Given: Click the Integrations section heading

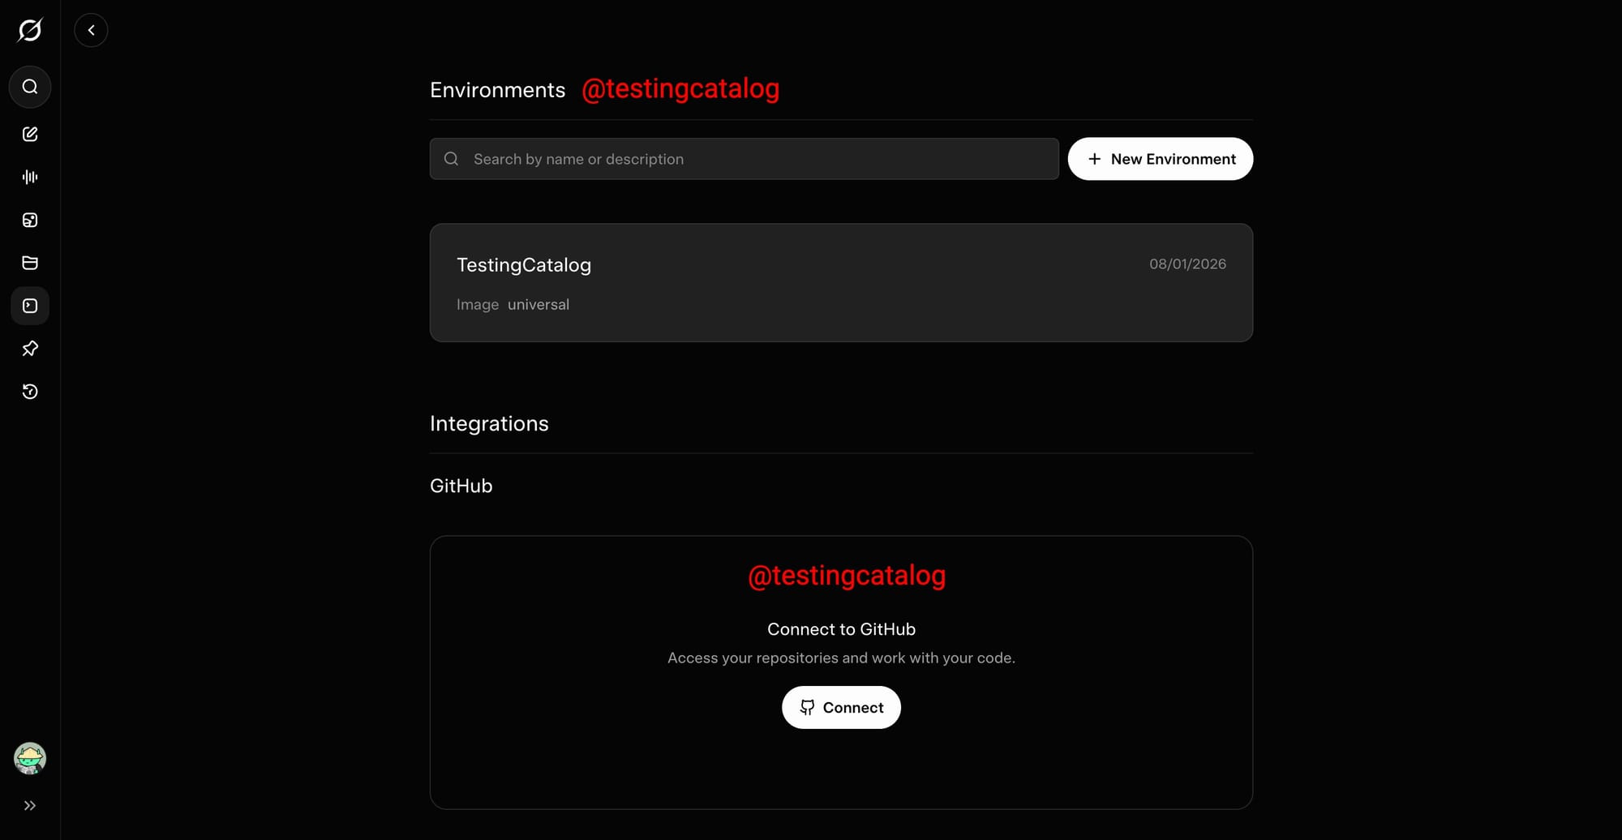Looking at the screenshot, I should 489,423.
